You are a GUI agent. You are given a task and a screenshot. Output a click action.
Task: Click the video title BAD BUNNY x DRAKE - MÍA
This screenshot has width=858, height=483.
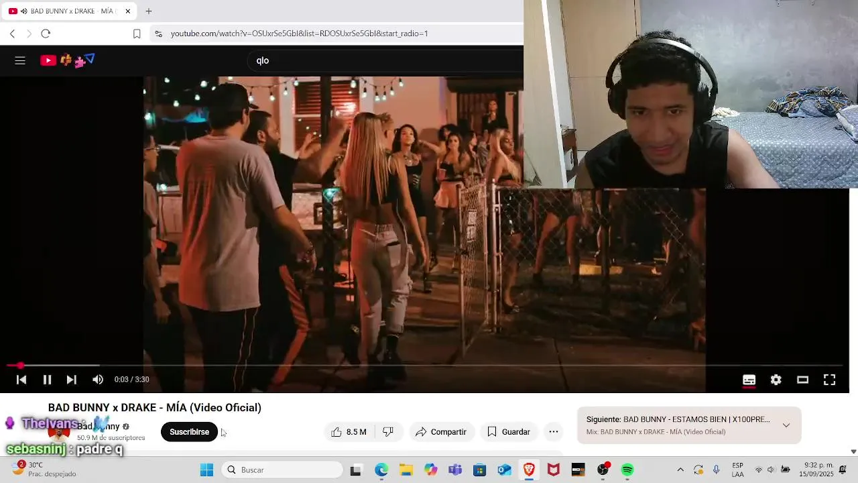pos(155,408)
